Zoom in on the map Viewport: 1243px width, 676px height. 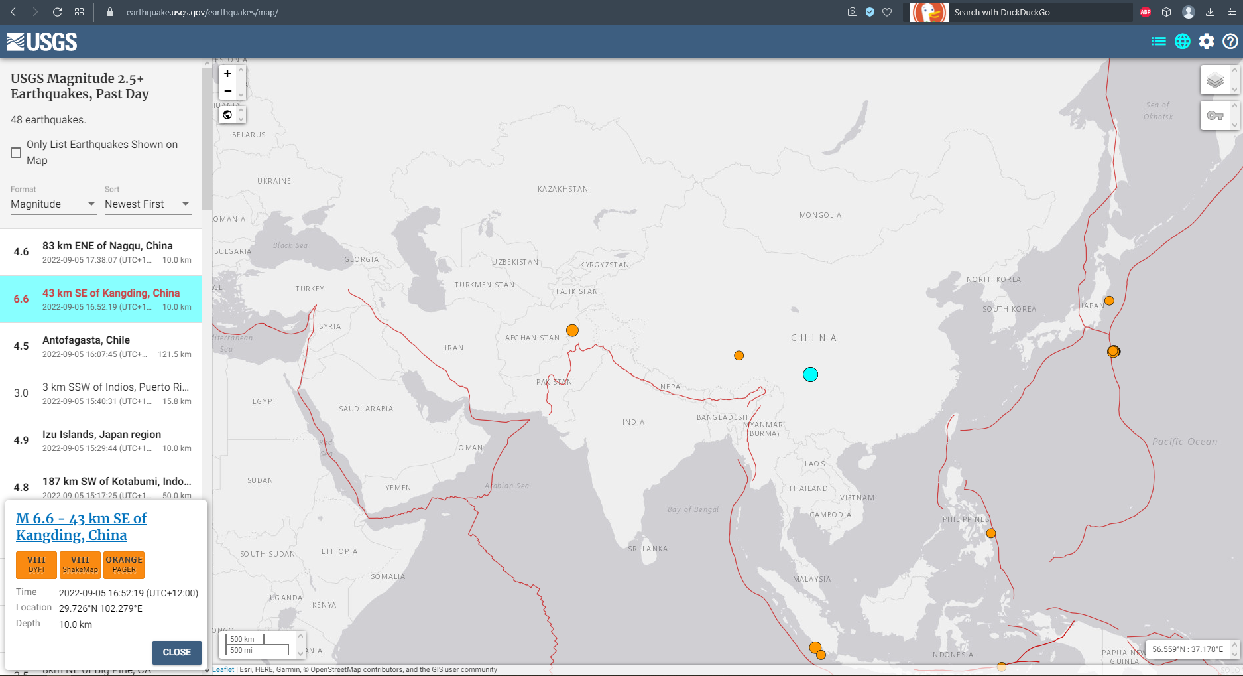point(227,74)
